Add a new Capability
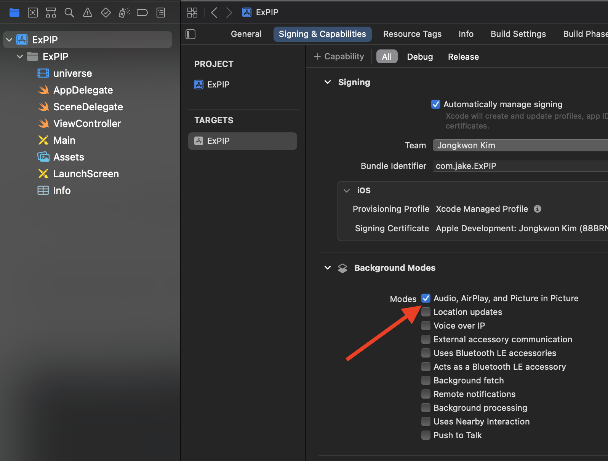Viewport: 608px width, 461px height. coord(339,57)
